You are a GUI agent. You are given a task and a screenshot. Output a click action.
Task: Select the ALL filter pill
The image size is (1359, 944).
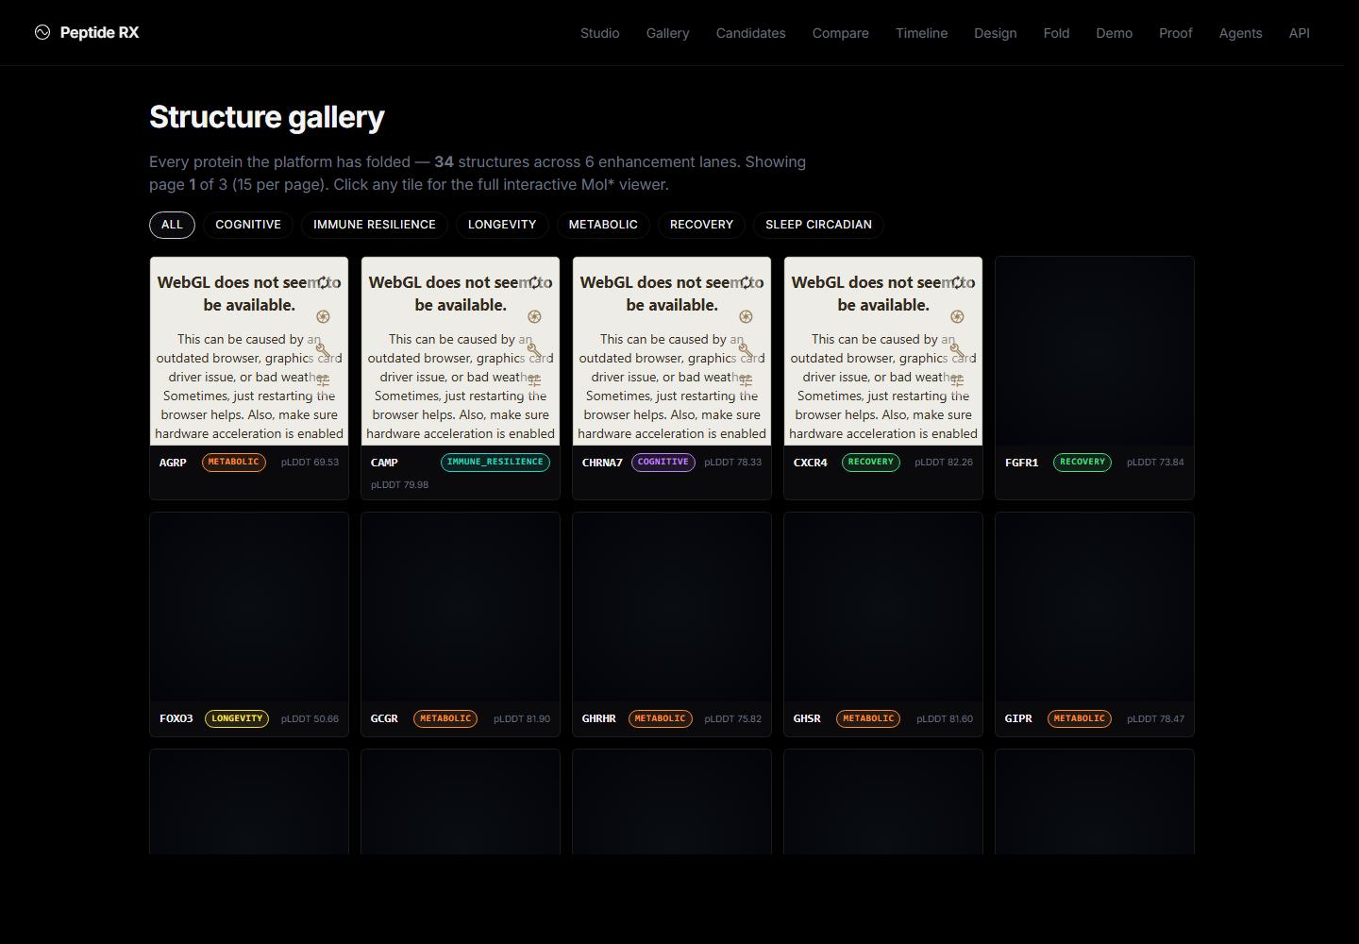click(172, 225)
